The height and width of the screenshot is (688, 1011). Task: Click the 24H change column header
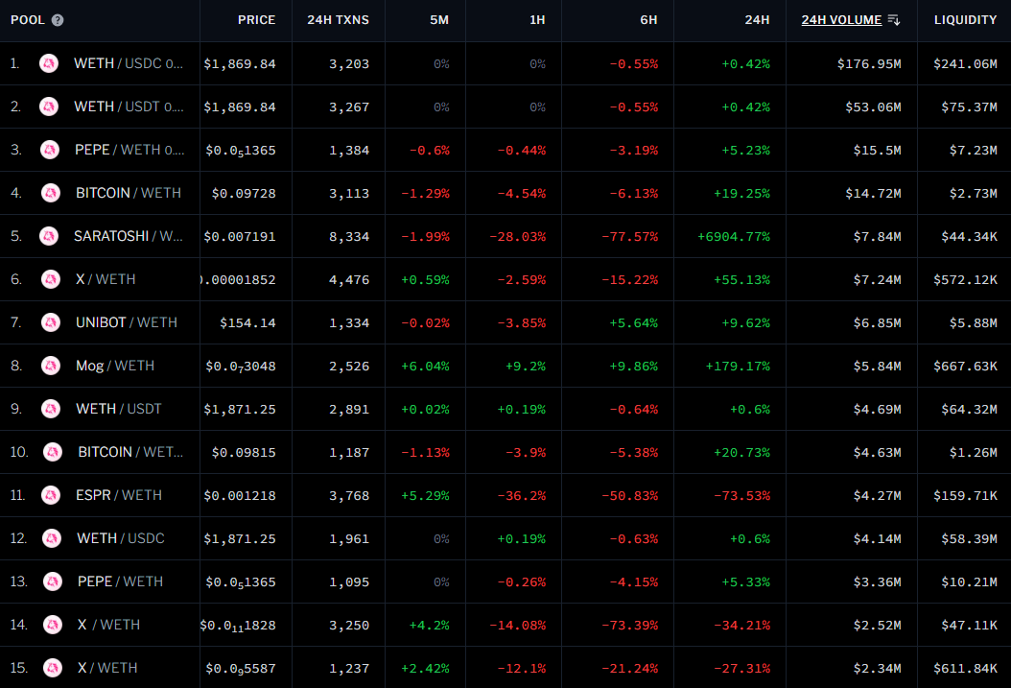[x=757, y=20]
